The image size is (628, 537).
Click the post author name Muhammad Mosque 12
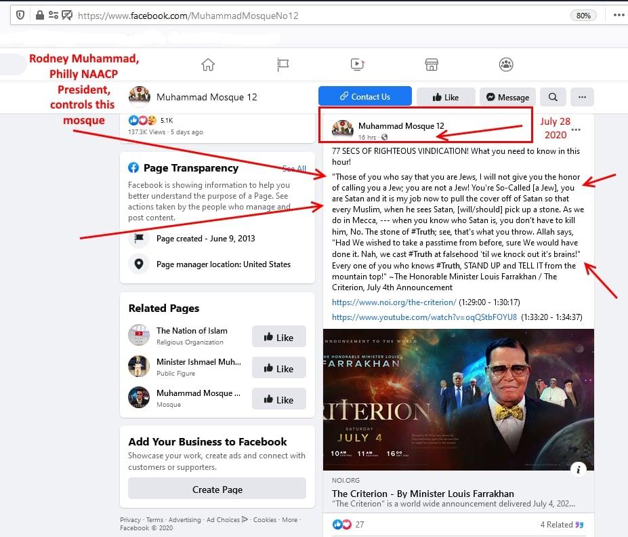pos(401,126)
